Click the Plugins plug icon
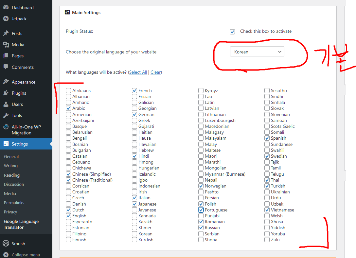Viewport: 356px width, 258px height. (x=6, y=93)
